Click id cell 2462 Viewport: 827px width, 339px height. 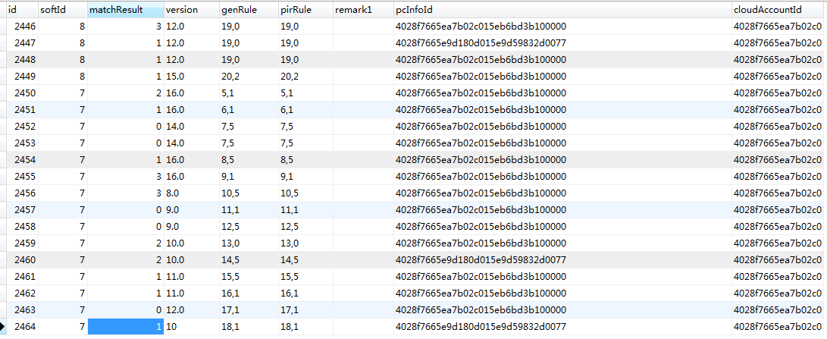point(22,293)
